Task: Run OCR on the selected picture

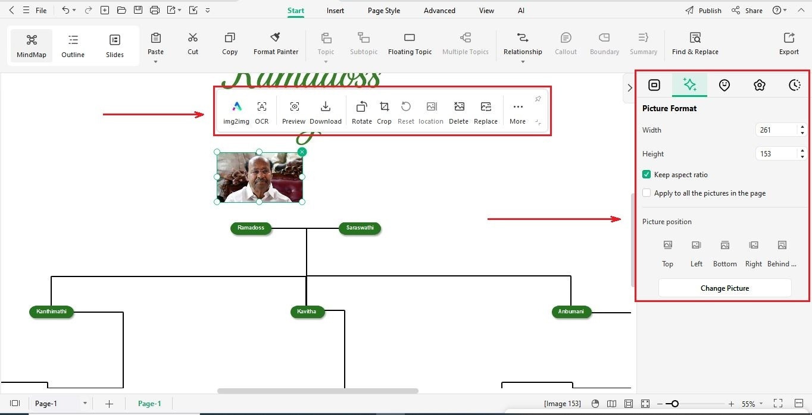Action: 262,112
